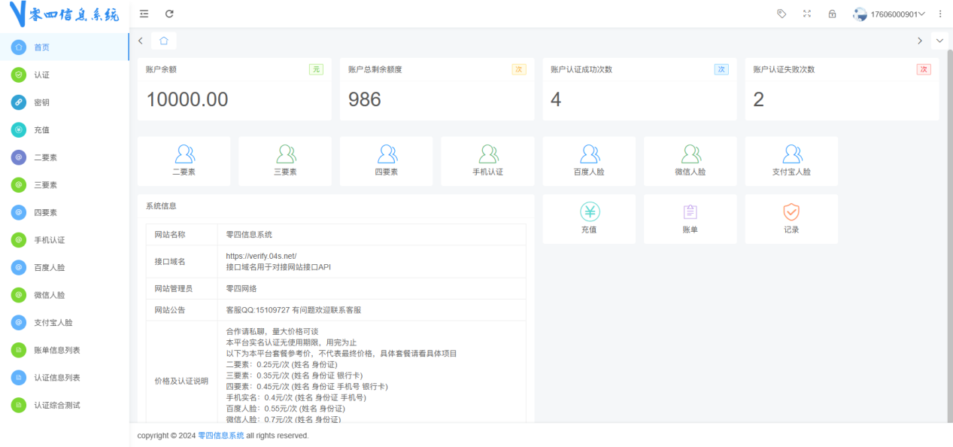The height and width of the screenshot is (447, 953).
Task: Open the 记录 shield record tile
Action: click(791, 218)
